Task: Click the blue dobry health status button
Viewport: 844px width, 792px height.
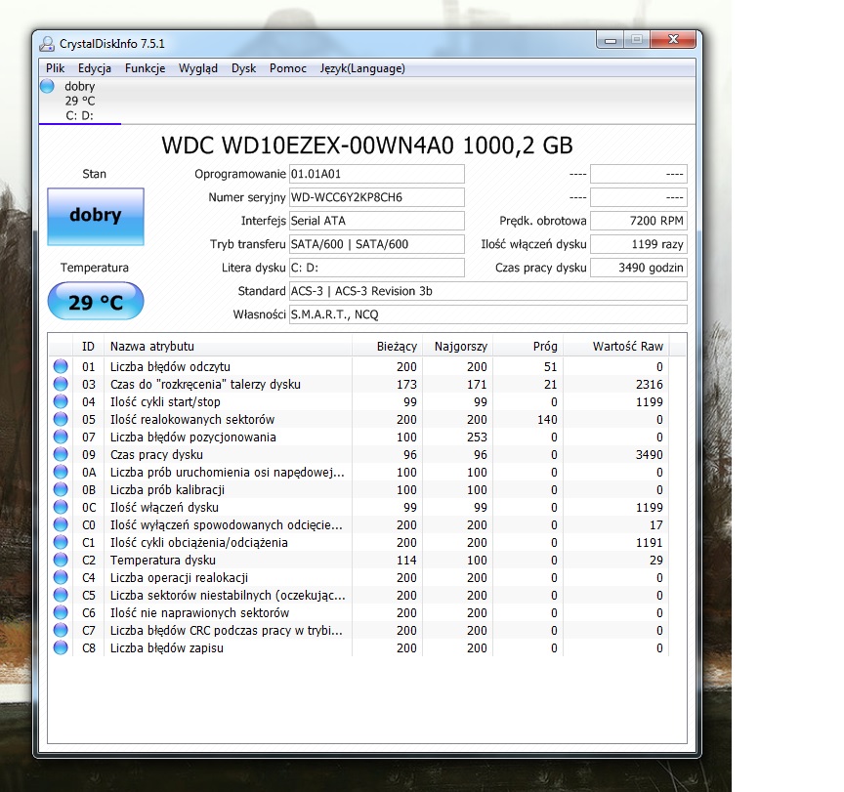Action: pos(96,216)
